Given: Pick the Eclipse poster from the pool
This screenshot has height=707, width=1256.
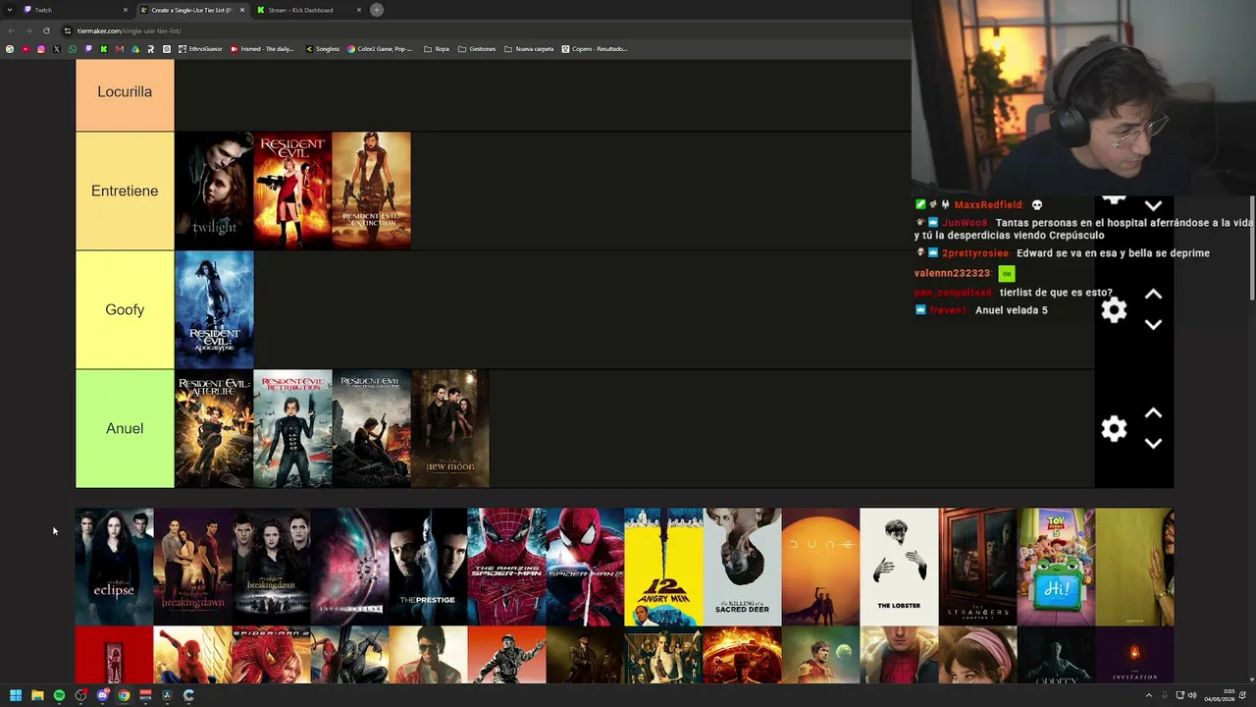Looking at the screenshot, I should tap(114, 567).
